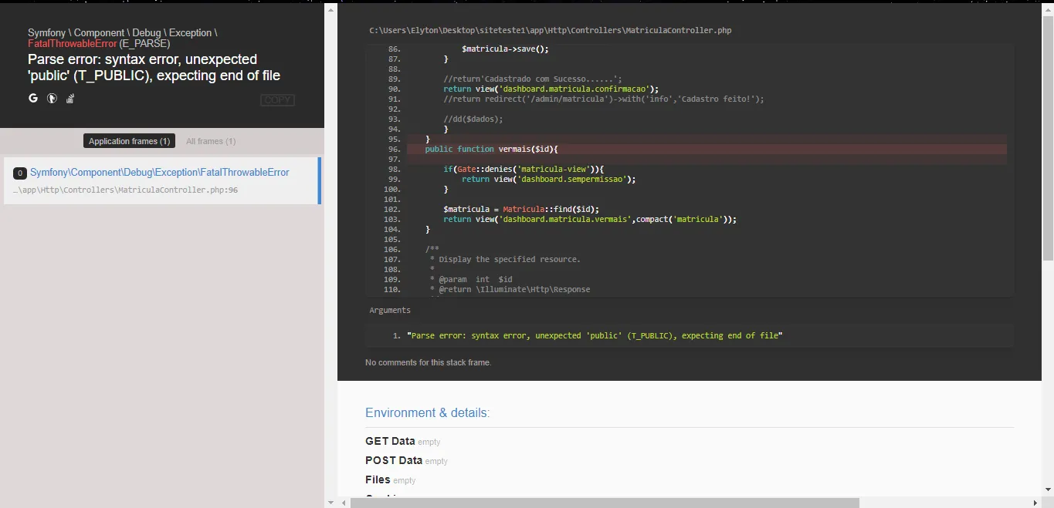Select the MatriculaController.php file path text

tap(551, 30)
